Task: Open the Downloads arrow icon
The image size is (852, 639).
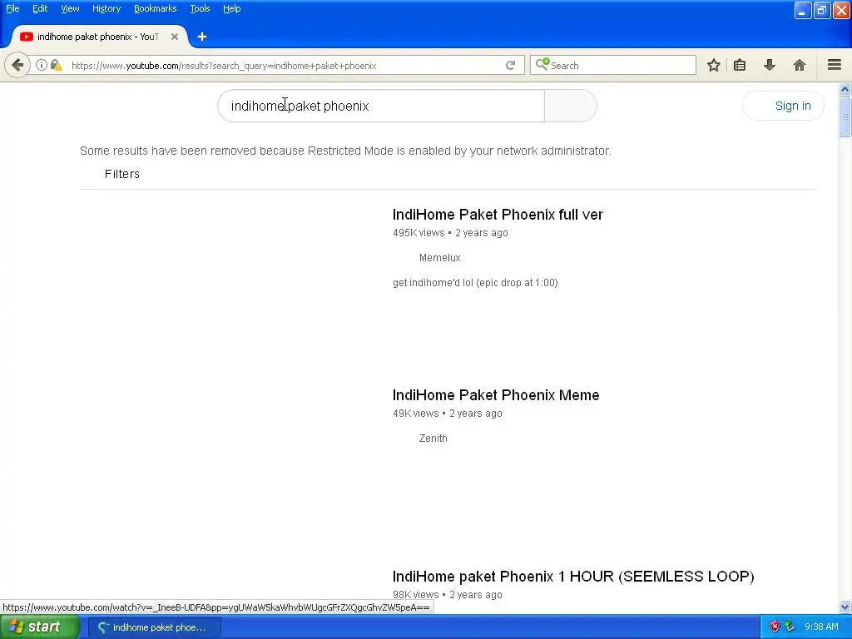Action: tap(770, 65)
